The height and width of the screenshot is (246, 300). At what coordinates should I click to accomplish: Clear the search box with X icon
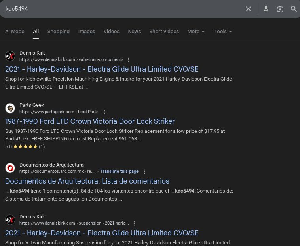click(x=248, y=9)
